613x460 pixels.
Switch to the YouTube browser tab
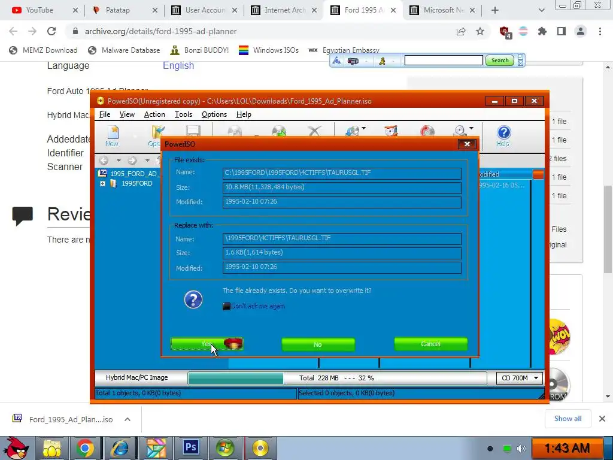[x=44, y=10]
